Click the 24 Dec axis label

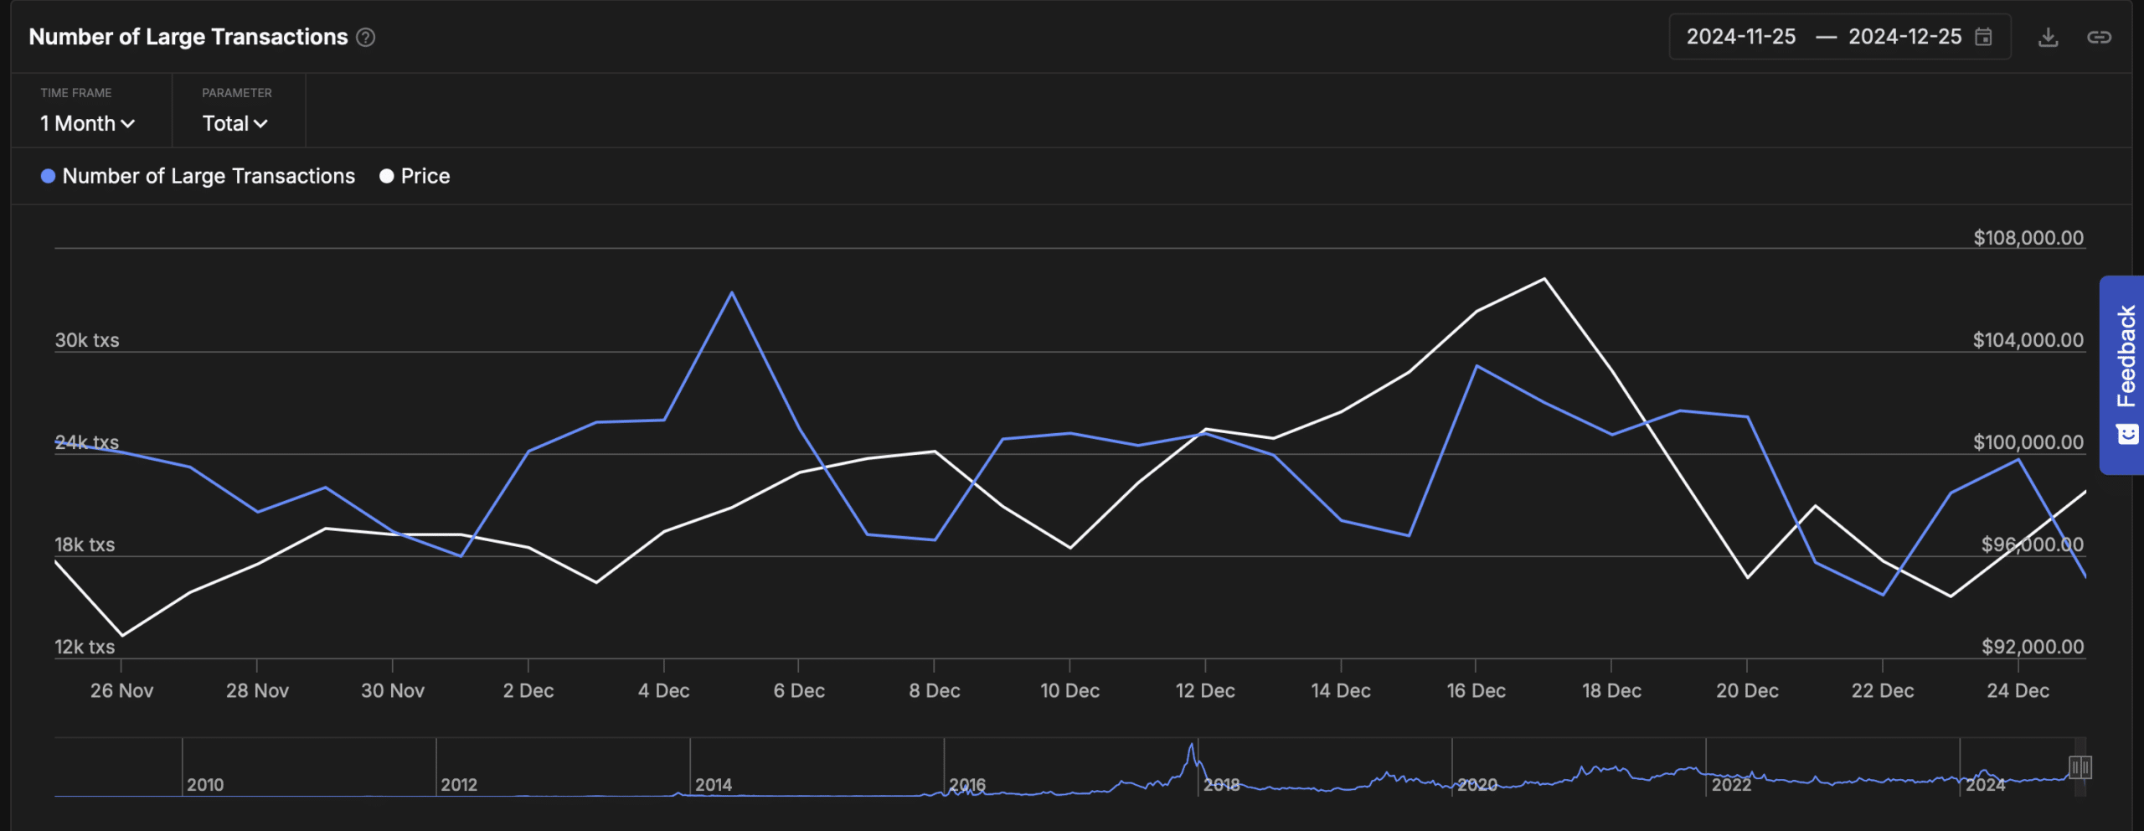click(x=2018, y=691)
